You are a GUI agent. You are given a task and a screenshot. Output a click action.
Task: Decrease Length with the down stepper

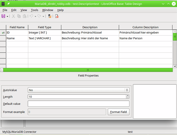128,98
